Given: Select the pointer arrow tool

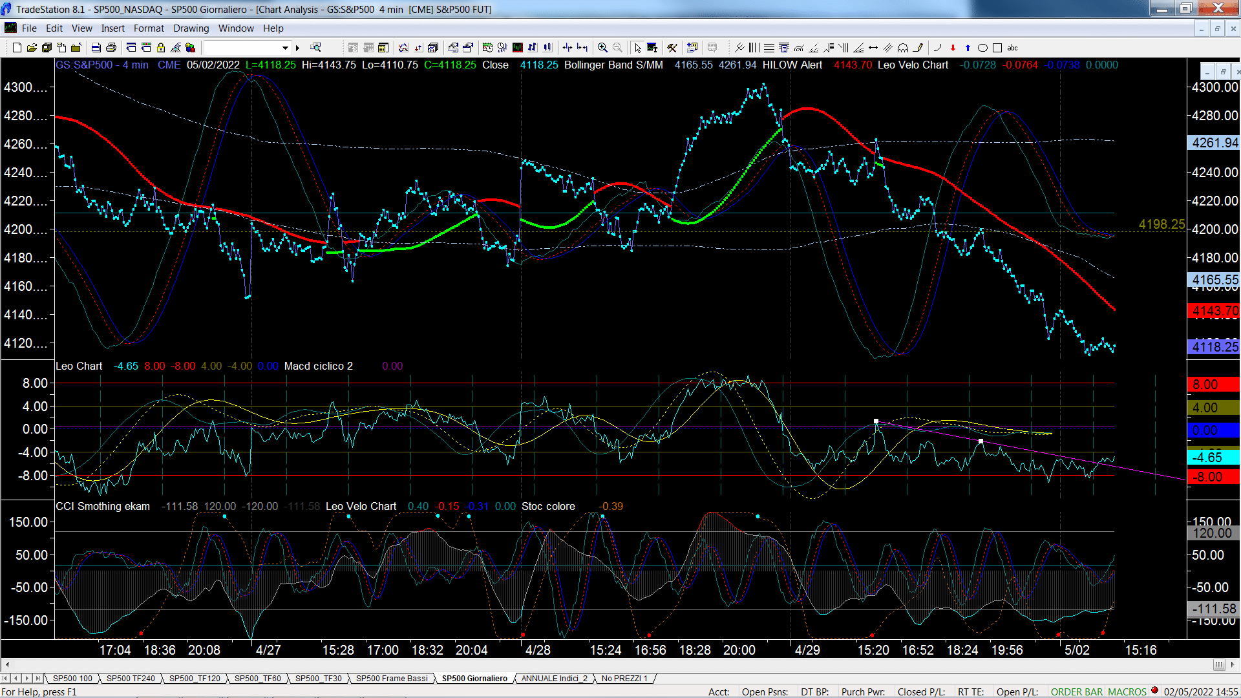Looking at the screenshot, I should click(x=638, y=48).
